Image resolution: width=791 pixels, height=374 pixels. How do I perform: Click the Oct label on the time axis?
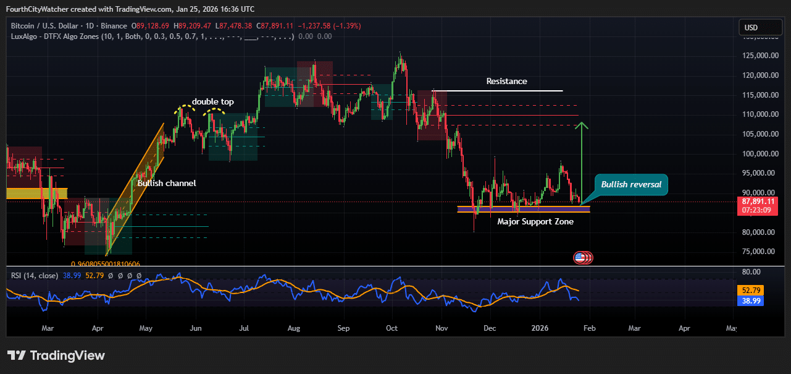click(x=392, y=328)
